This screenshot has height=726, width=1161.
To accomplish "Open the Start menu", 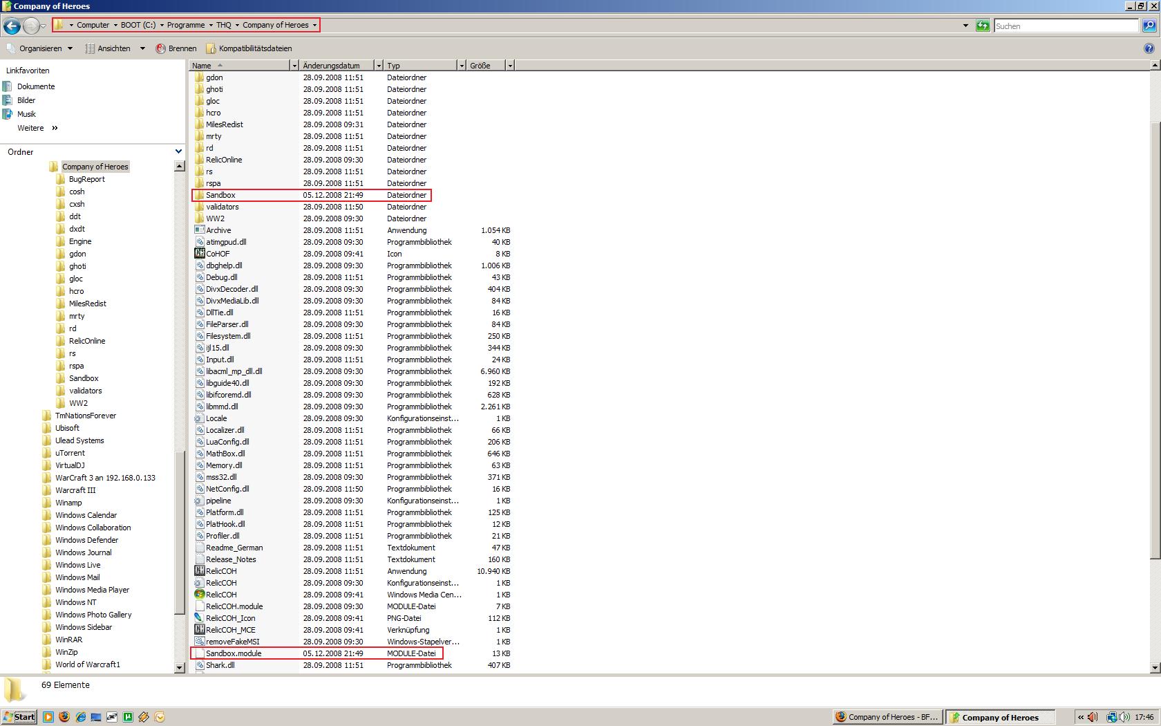I will pos(19,717).
